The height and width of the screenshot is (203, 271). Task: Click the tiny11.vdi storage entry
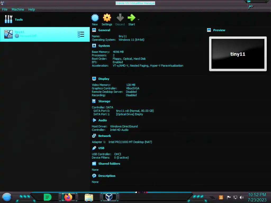[135, 111]
